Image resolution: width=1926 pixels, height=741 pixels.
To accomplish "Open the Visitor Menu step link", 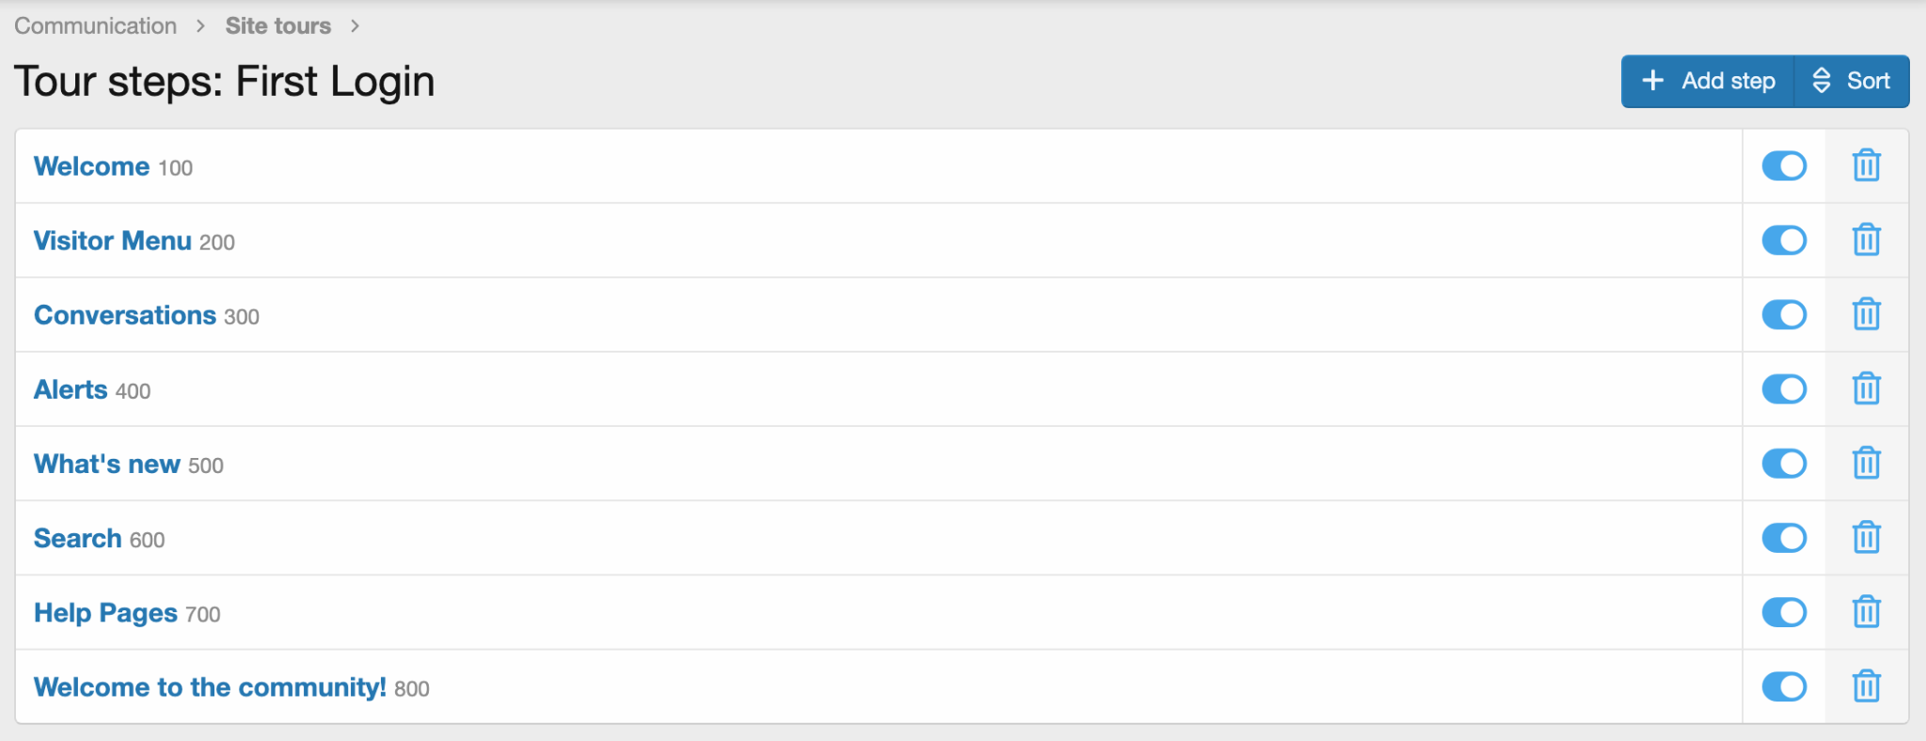I will tap(113, 241).
